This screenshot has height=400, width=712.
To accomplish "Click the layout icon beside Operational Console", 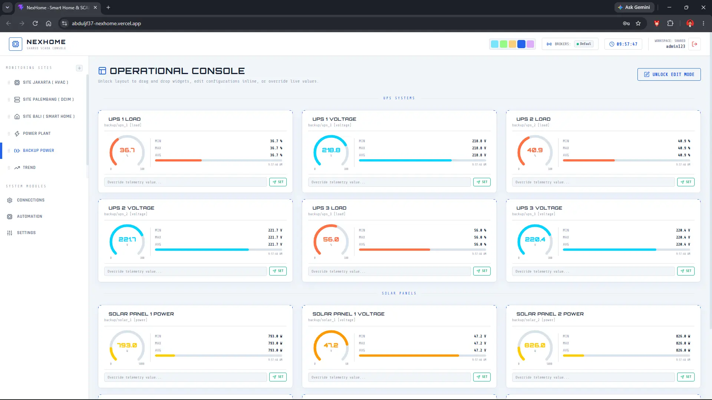I will coord(102,71).
